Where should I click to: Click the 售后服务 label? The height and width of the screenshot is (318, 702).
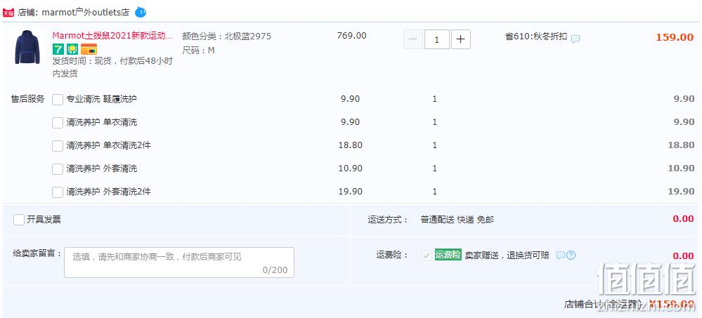tap(28, 99)
